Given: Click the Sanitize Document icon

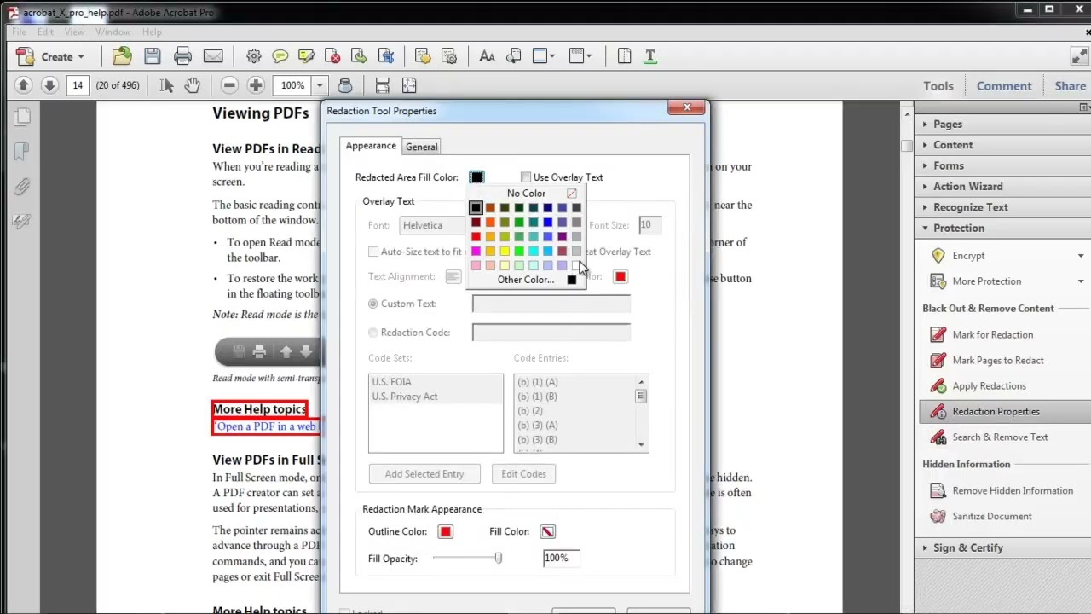Looking at the screenshot, I should tap(938, 516).
